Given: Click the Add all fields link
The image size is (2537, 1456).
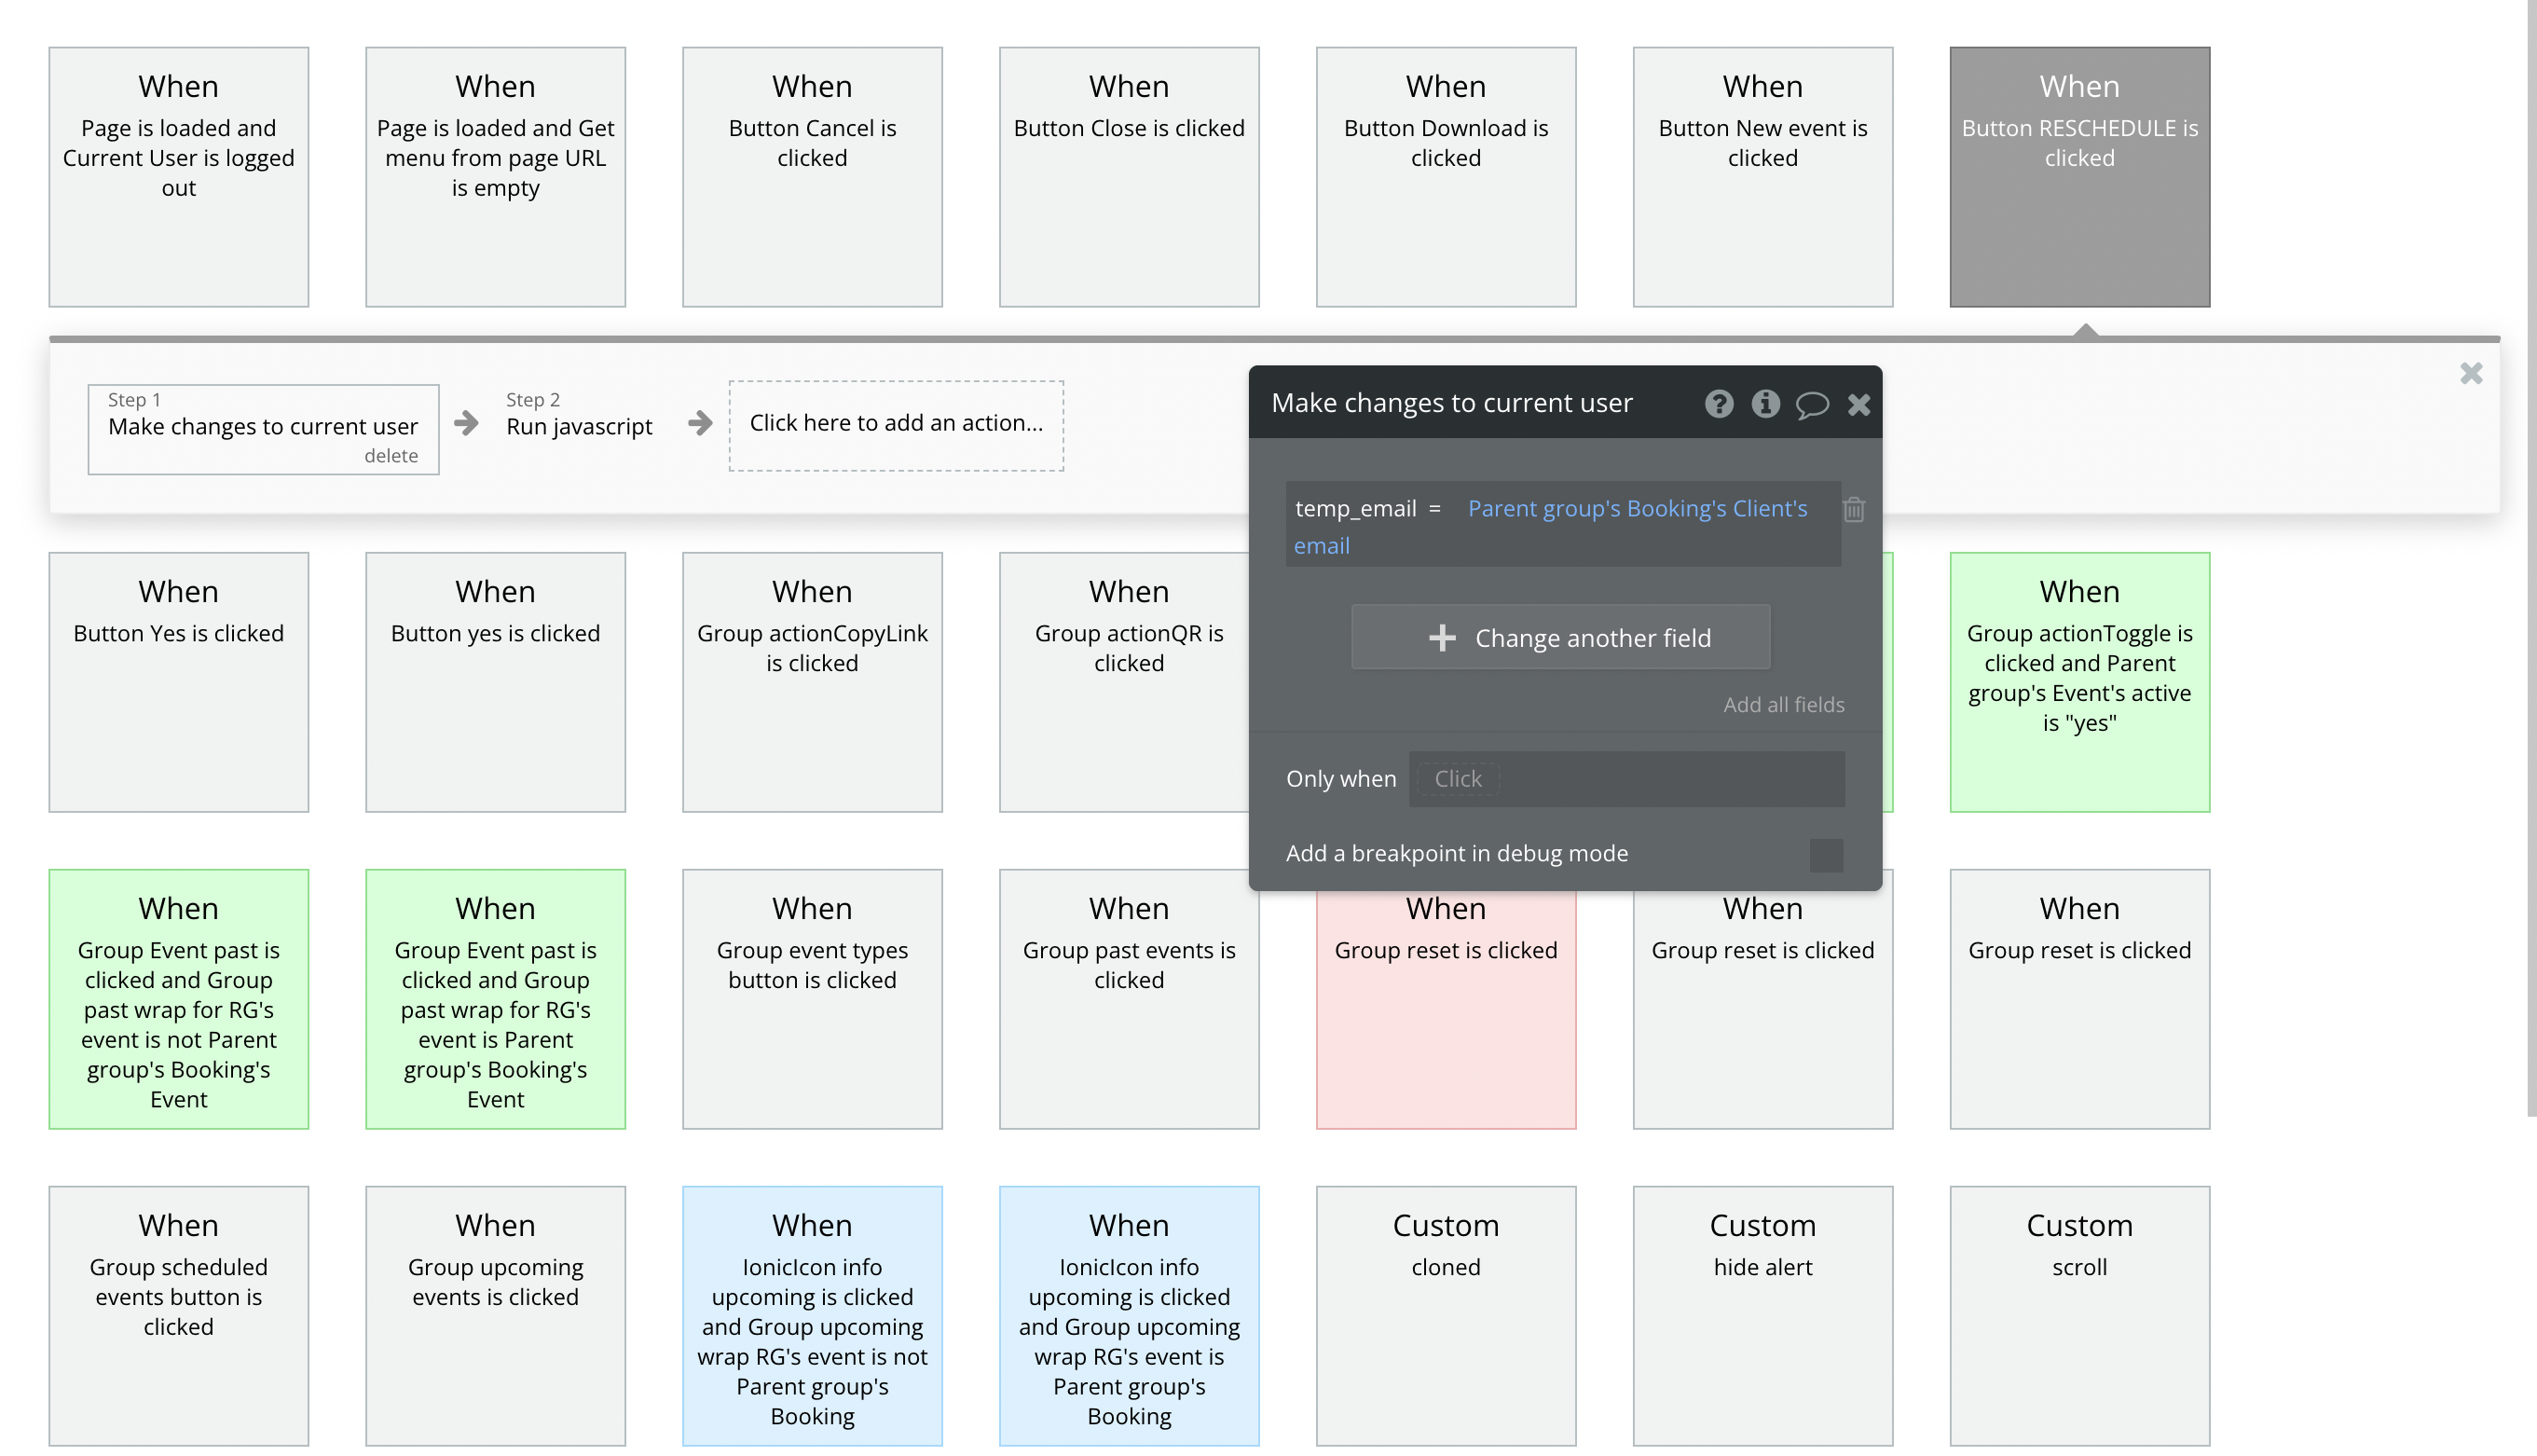Looking at the screenshot, I should tap(1783, 705).
